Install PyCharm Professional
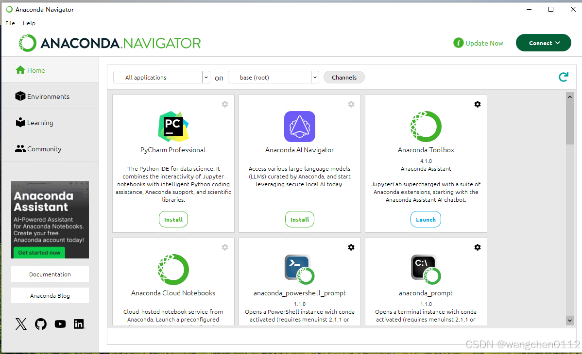 [x=173, y=220]
